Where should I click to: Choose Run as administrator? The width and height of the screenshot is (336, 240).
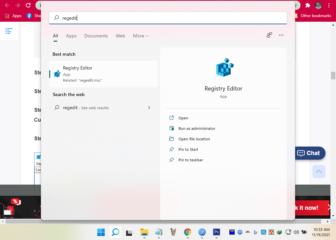197,129
